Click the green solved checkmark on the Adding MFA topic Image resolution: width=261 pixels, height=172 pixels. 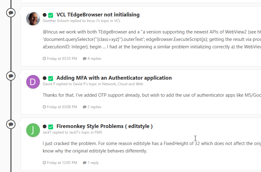coord(51,78)
